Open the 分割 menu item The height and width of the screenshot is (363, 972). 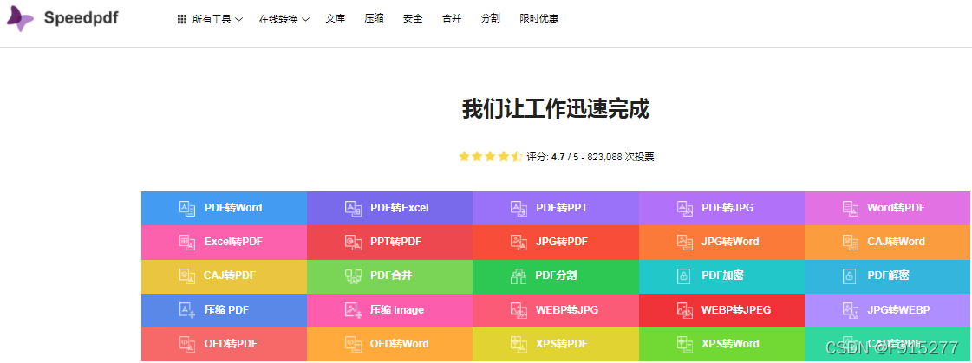(x=491, y=18)
